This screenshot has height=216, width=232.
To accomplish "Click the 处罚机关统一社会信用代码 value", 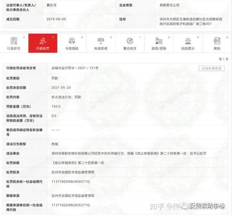I will 71,182.
